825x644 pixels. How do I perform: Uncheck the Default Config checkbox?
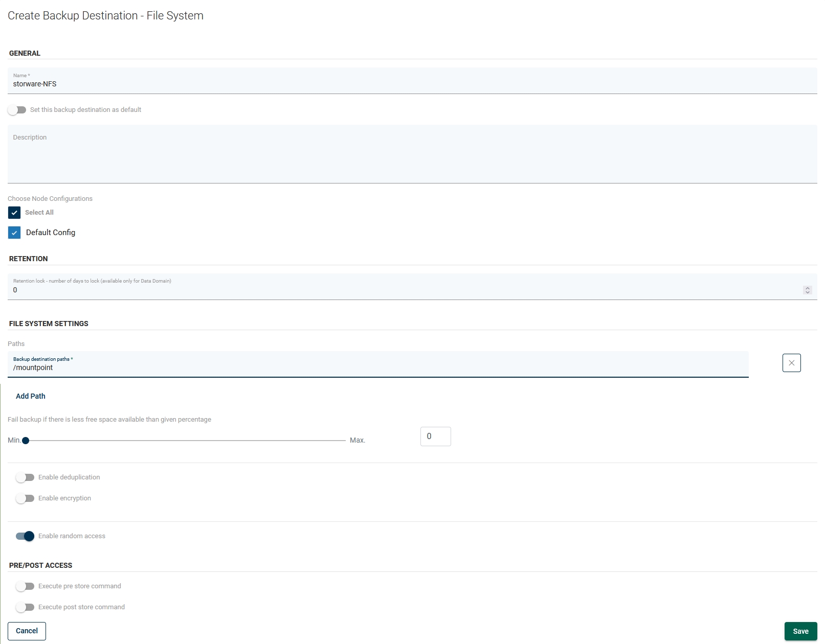14,233
